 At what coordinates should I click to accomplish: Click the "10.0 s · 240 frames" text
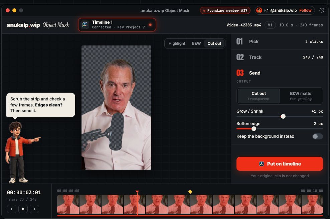tap(301, 25)
